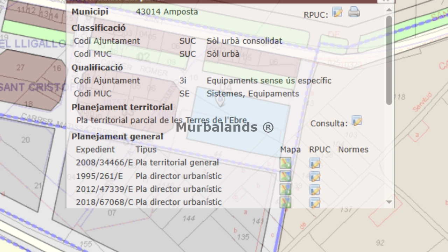Click the Pla territorial parcial Terres de l'Ebre text
Viewport: 448px width, 252px height.
click(162, 120)
